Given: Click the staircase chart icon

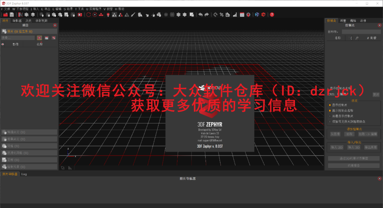Looking at the screenshot, I should point(235,15).
